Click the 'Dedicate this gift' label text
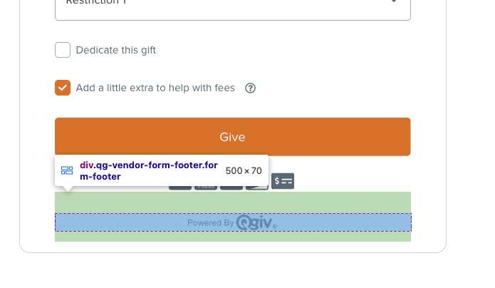The height and width of the screenshot is (288, 495). pyautogui.click(x=116, y=50)
